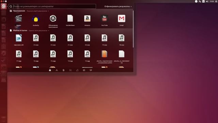218x123 pixels.
Task: Switch to the Home lens
Action: click(50, 70)
